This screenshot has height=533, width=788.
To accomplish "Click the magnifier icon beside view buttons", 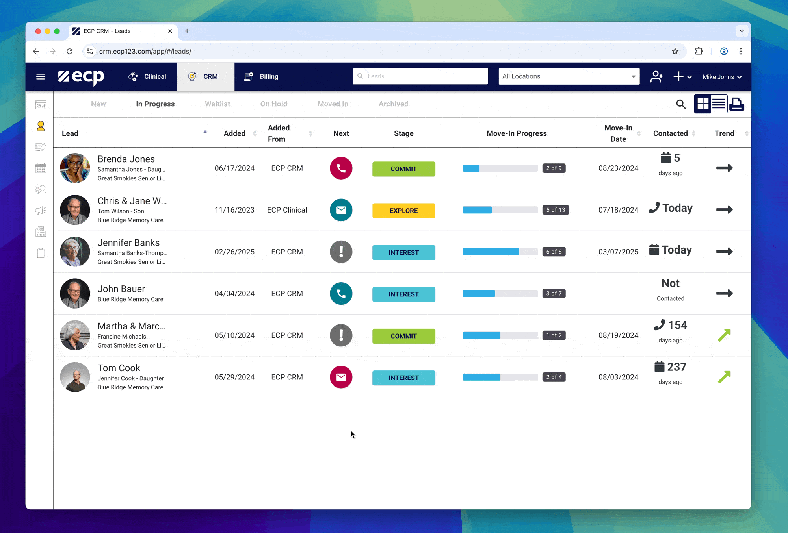I will (680, 104).
